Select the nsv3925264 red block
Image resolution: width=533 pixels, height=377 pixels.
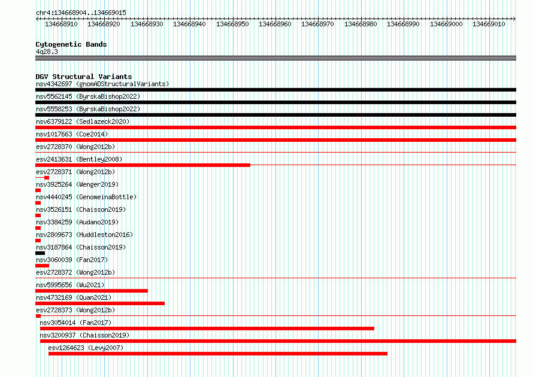(x=38, y=190)
